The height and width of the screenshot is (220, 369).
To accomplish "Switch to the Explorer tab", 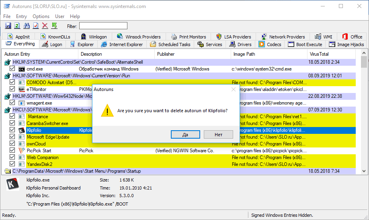I will (x=82, y=44).
